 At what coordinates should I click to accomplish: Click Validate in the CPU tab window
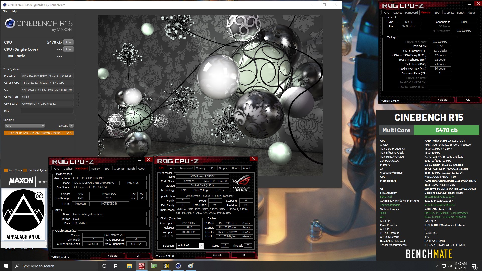[x=218, y=255]
